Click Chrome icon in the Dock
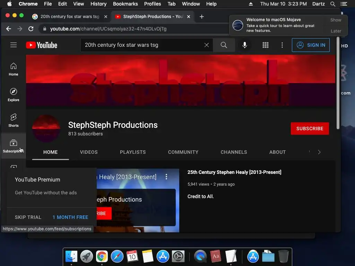 (102, 257)
